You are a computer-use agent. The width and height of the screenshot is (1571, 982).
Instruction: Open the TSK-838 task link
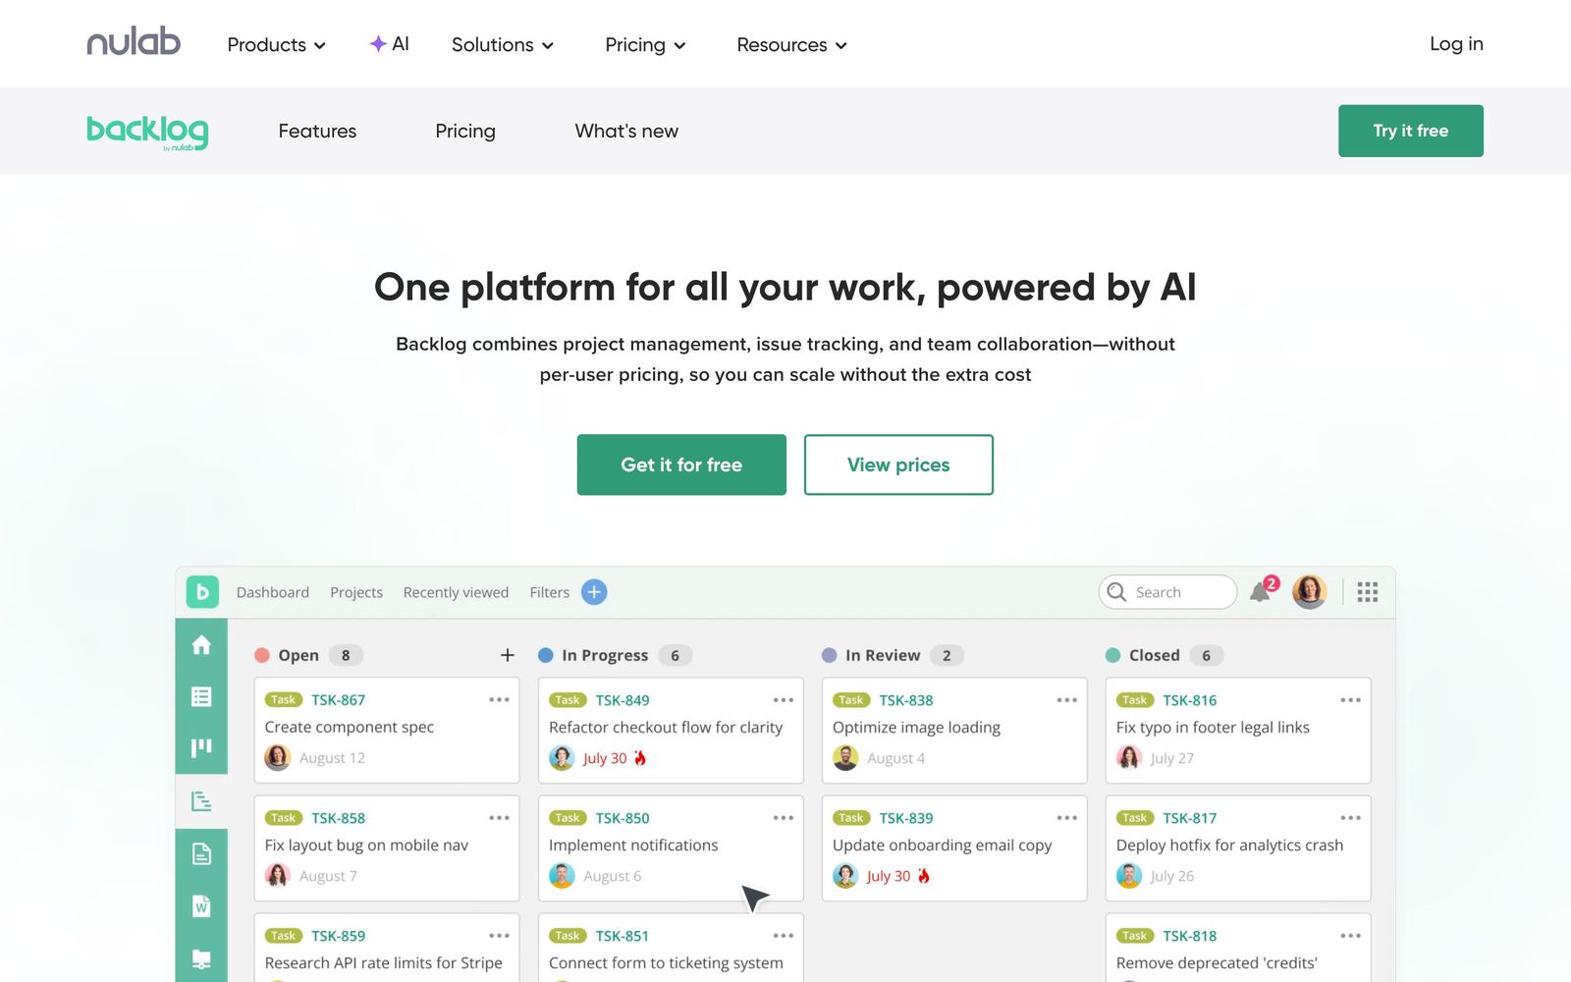pos(906,700)
